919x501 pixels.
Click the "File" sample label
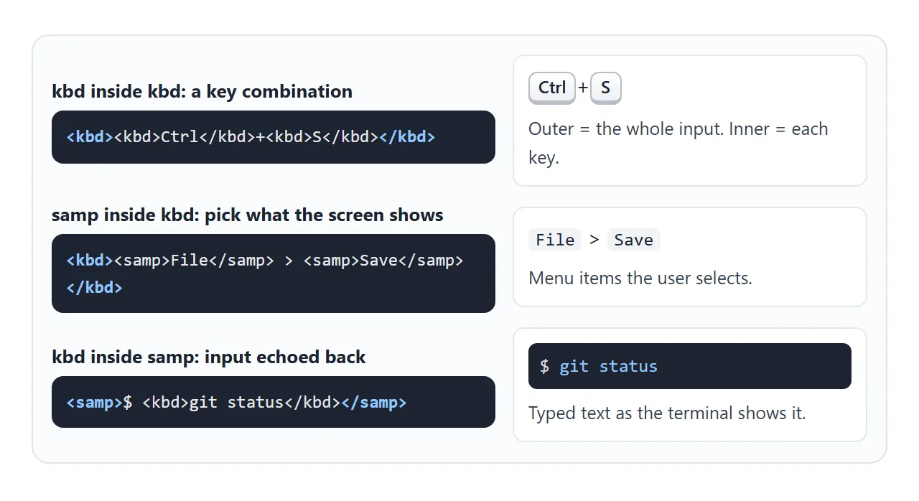coord(555,240)
